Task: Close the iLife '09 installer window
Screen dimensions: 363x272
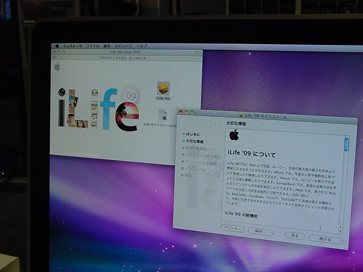Action: tap(181, 112)
